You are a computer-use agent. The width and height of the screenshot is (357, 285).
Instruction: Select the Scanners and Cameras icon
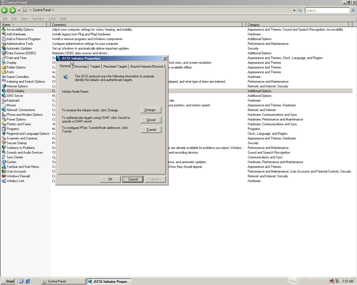4,138
